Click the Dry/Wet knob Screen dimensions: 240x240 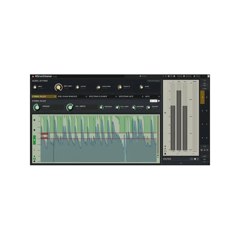click(x=58, y=87)
